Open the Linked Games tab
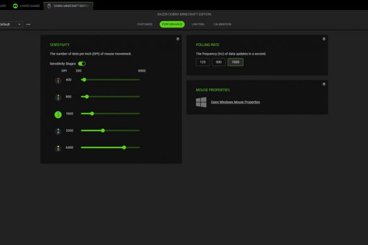Viewport: 368px width, 245px height. click(26, 6)
